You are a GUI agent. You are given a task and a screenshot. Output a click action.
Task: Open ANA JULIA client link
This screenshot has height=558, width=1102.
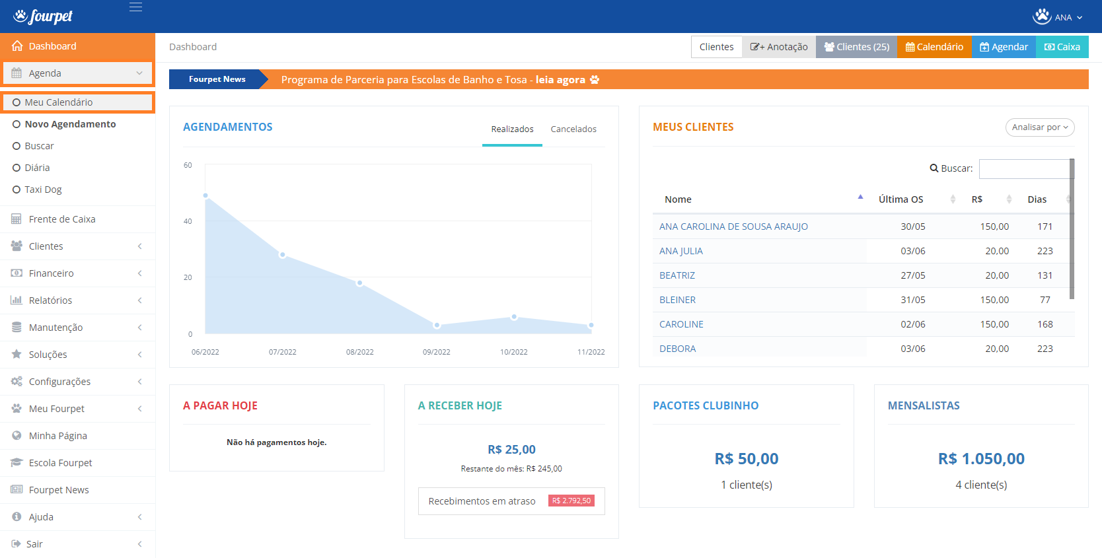pos(681,251)
